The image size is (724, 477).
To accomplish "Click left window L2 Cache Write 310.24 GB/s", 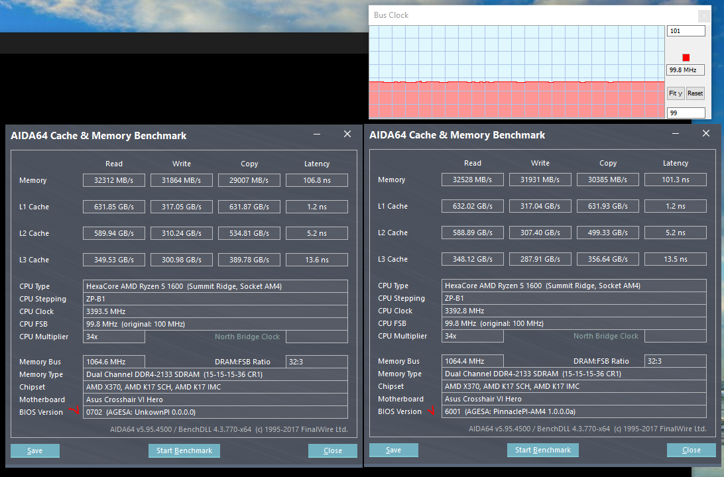I will 182,233.
